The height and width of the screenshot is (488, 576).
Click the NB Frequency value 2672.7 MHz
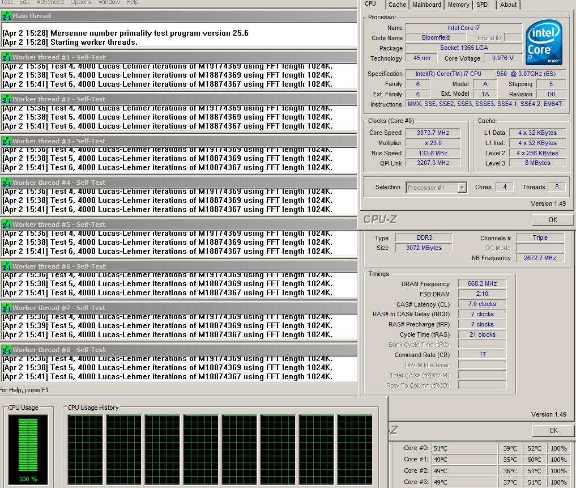(540, 258)
